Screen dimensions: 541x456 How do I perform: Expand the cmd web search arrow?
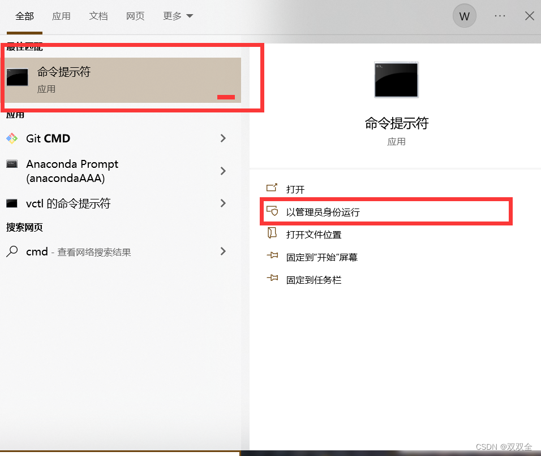point(223,251)
